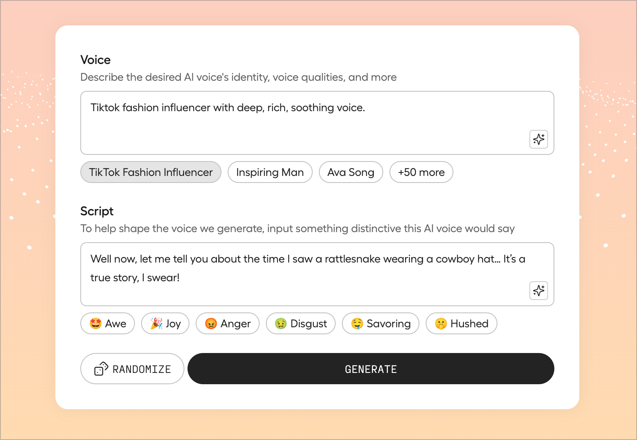Viewport: 637px width, 440px height.
Task: Expand the +50 more voice presets
Action: coord(421,172)
